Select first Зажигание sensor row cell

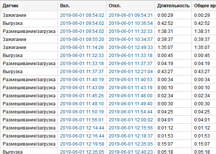click(x=29, y=15)
